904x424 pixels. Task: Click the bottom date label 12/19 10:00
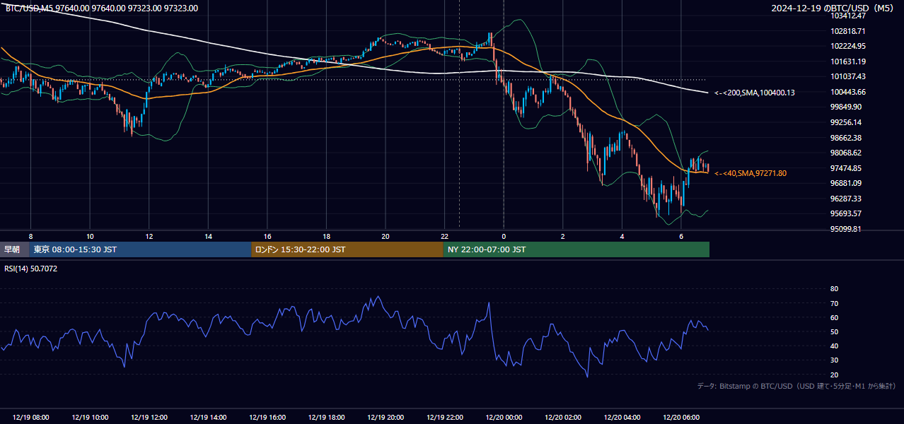[x=90, y=418]
